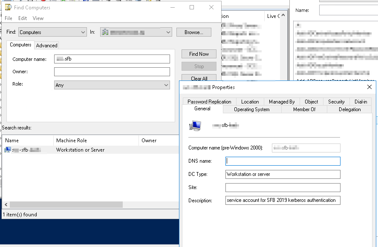Click the computer icon in Properties dialog
378x247 pixels.
195,126
